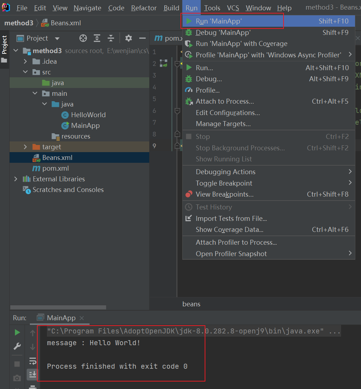Screen dimensions: 361x389
Task: Collapse the main folder
Action: 35,93
